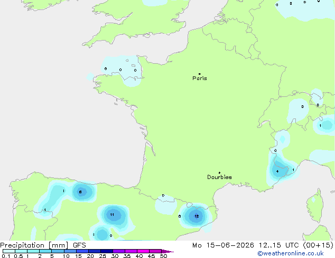The height and width of the screenshot is (258, 335).
Task: Click legend swatch between 40 and 45
Action: coord(143,251)
